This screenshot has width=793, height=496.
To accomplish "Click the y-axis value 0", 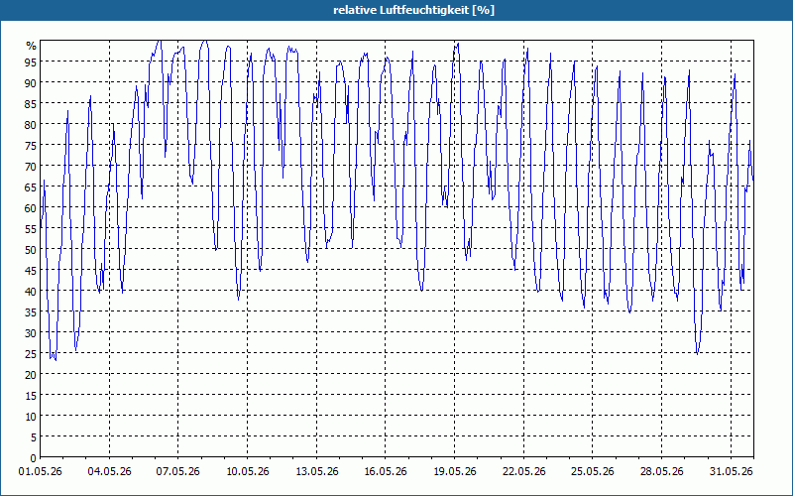I will click(x=34, y=458).
